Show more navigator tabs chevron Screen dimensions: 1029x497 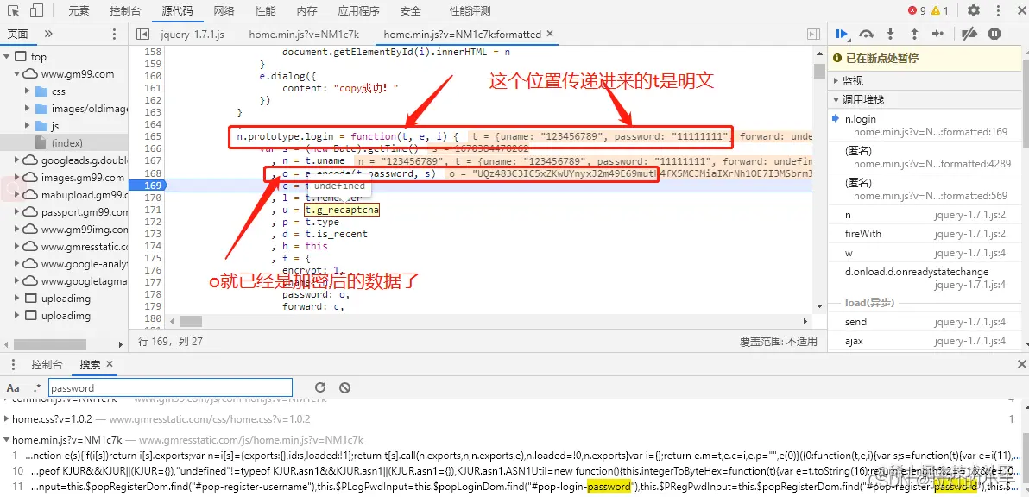coord(48,35)
